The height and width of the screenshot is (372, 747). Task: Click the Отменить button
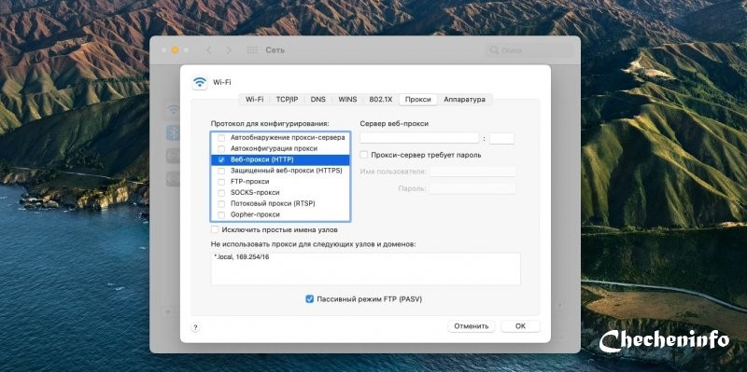click(x=472, y=326)
